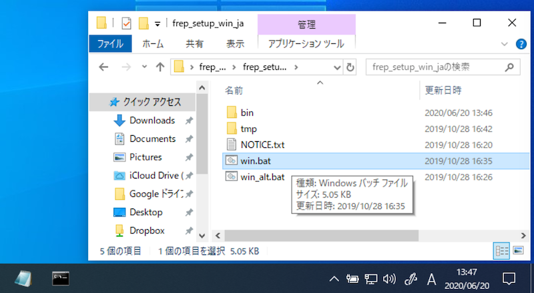The height and width of the screenshot is (293, 534).
Task: Switch to details view in status bar
Action: (501, 250)
